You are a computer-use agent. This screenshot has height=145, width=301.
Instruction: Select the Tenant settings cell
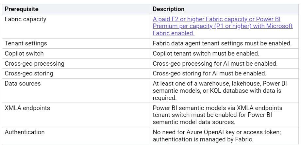(25, 43)
